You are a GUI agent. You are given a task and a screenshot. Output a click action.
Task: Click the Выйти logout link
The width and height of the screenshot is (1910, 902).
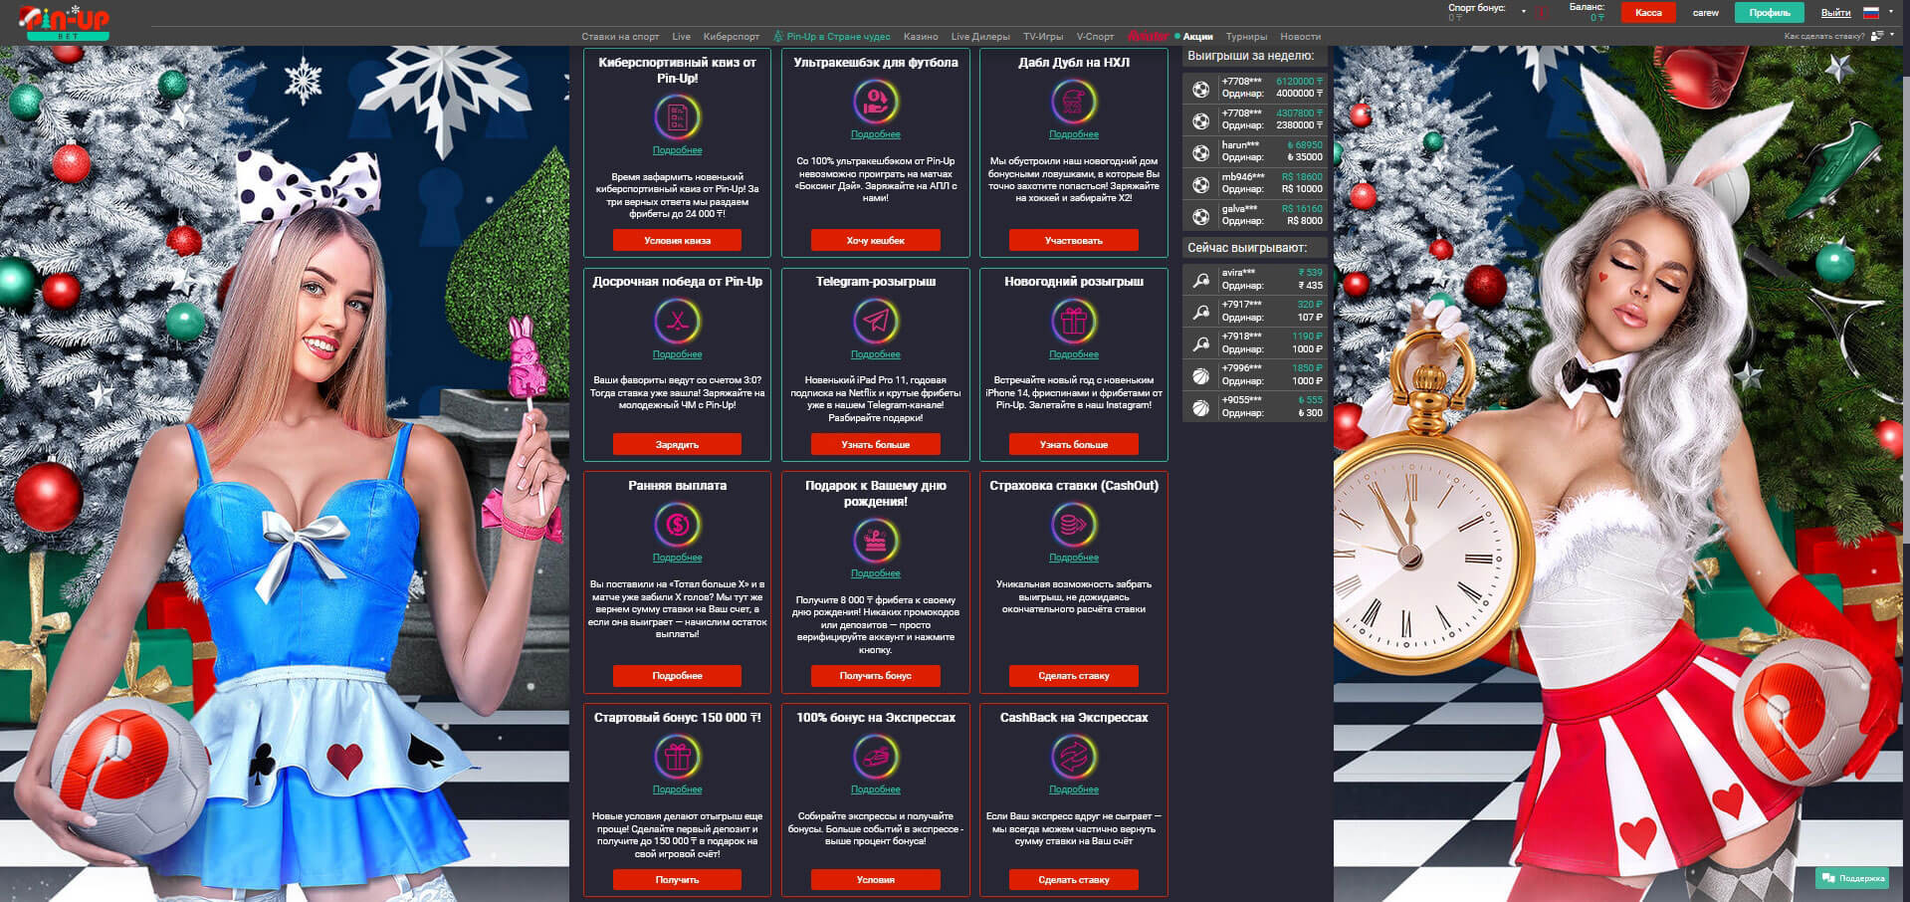point(1835,13)
